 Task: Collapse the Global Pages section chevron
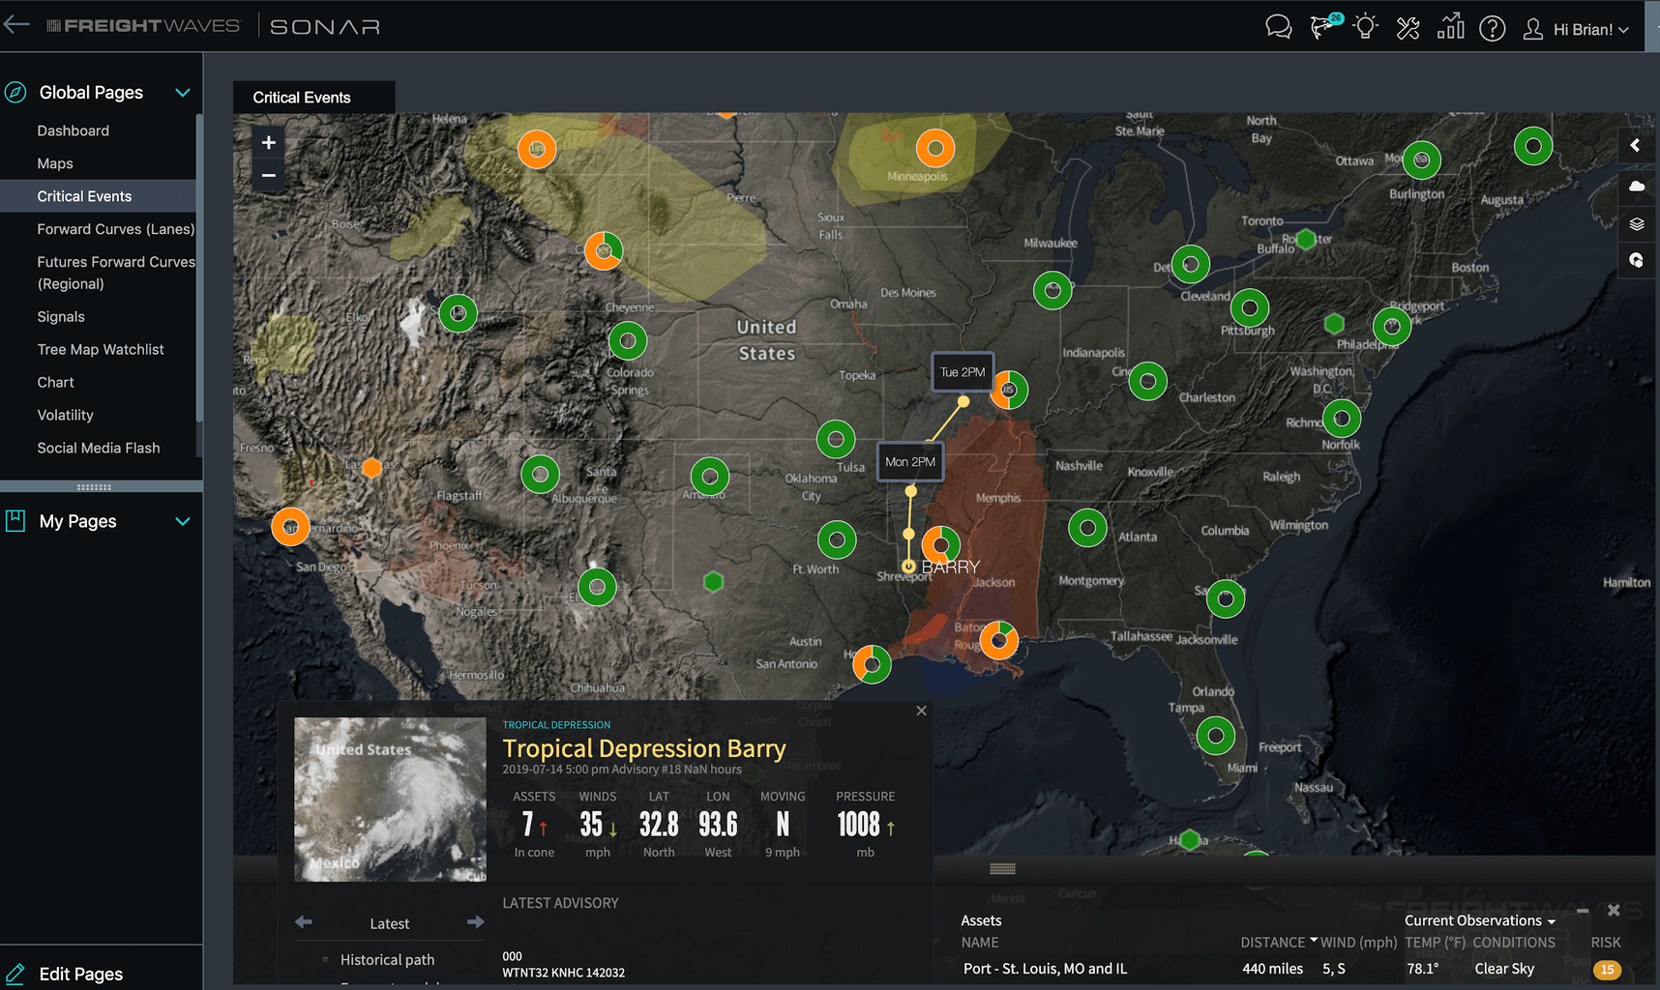[x=182, y=93]
